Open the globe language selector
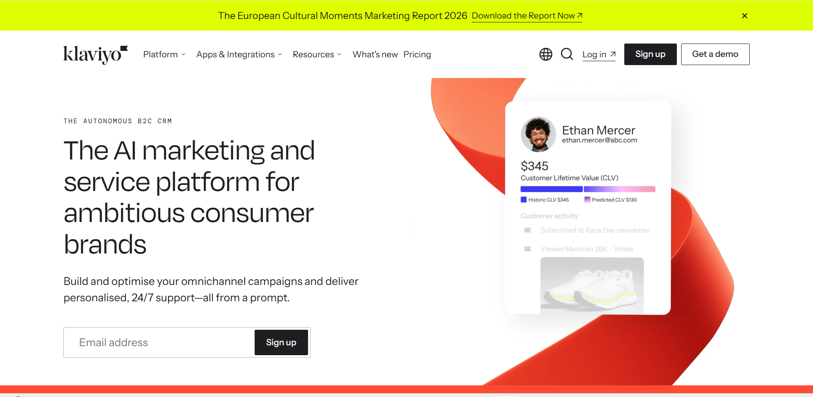This screenshot has height=397, width=813. pyautogui.click(x=546, y=54)
